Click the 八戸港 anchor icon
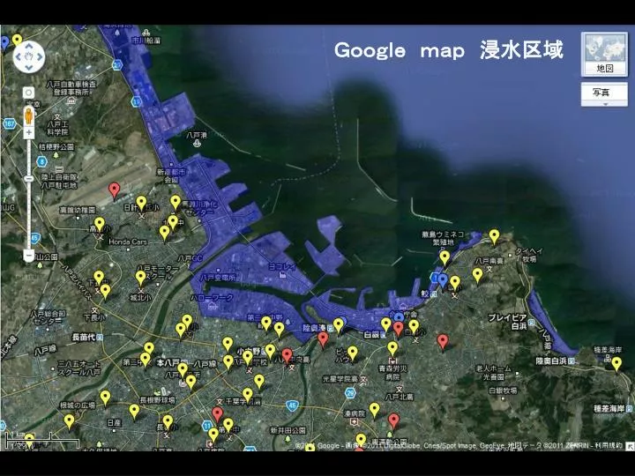This screenshot has width=635, height=476. (197, 144)
